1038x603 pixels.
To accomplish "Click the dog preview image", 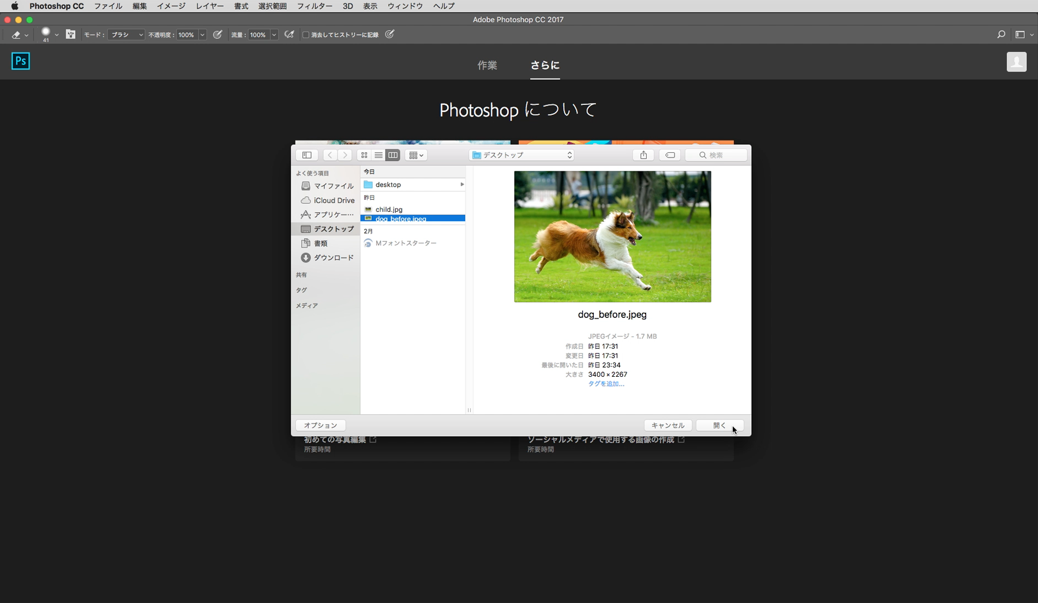I will pos(612,237).
